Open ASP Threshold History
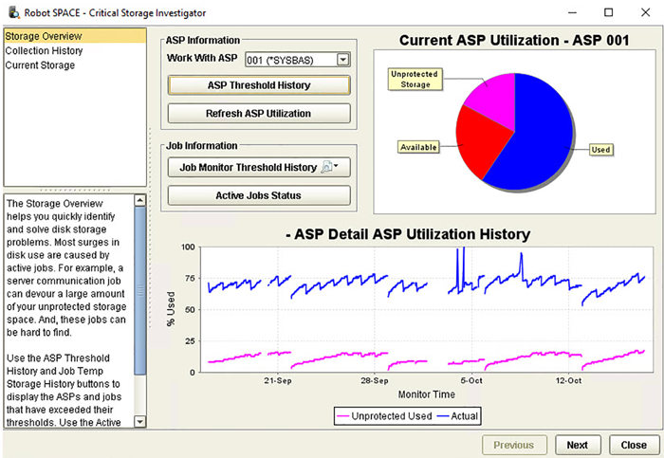The image size is (664, 458). pos(259,85)
